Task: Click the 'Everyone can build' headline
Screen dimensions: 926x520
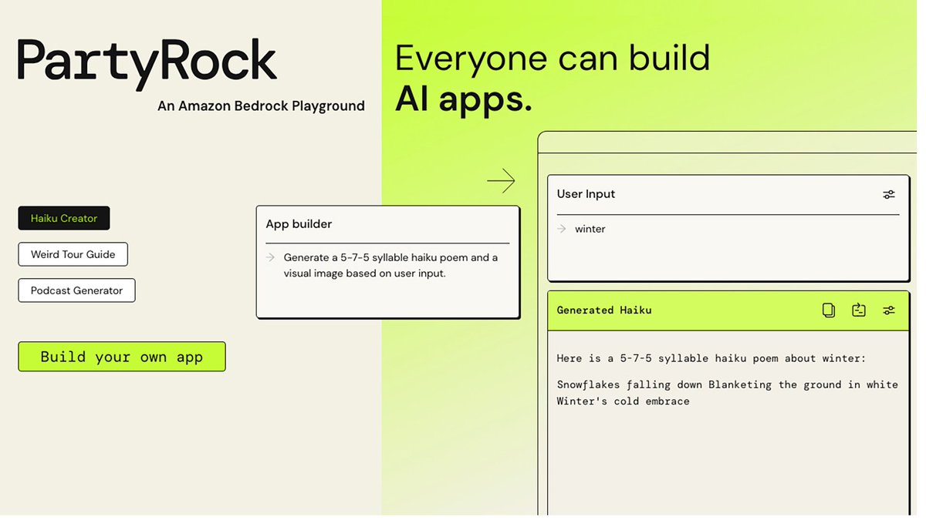Action: [553, 59]
